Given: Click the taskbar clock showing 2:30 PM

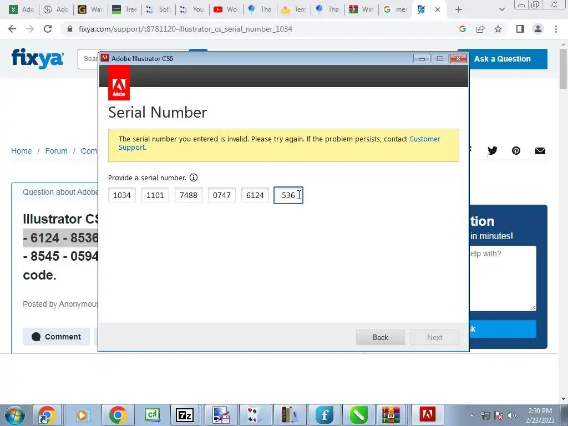Looking at the screenshot, I should [540, 415].
